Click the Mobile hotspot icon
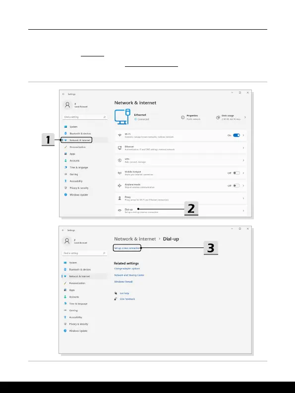 [x=120, y=173]
